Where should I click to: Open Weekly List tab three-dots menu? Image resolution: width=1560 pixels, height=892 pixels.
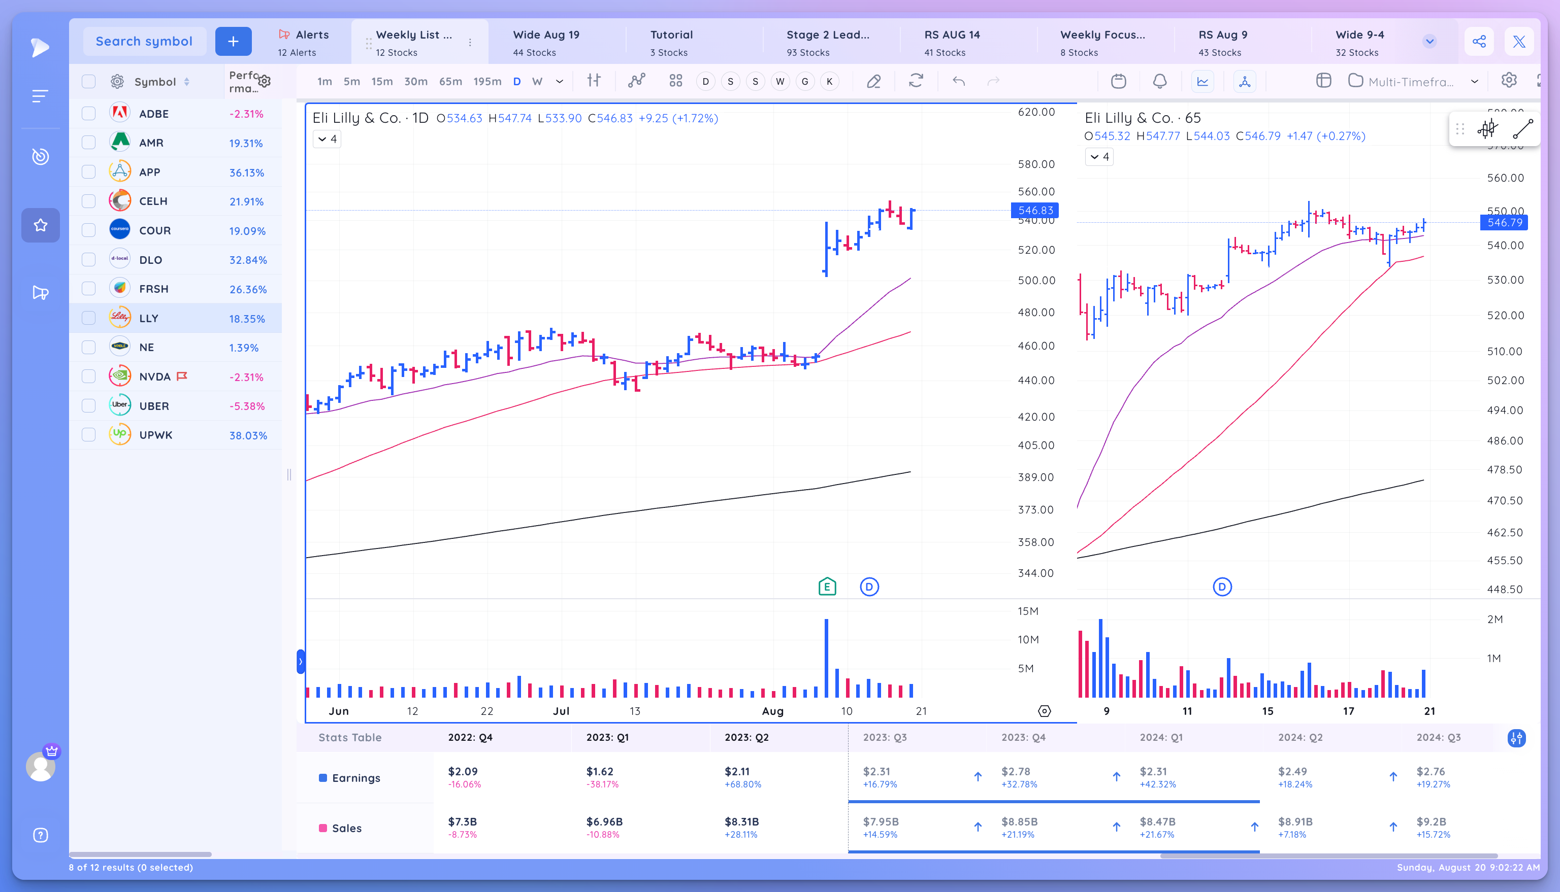[470, 42]
